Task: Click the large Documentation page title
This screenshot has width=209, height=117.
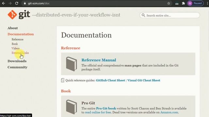Action: tap(86, 35)
